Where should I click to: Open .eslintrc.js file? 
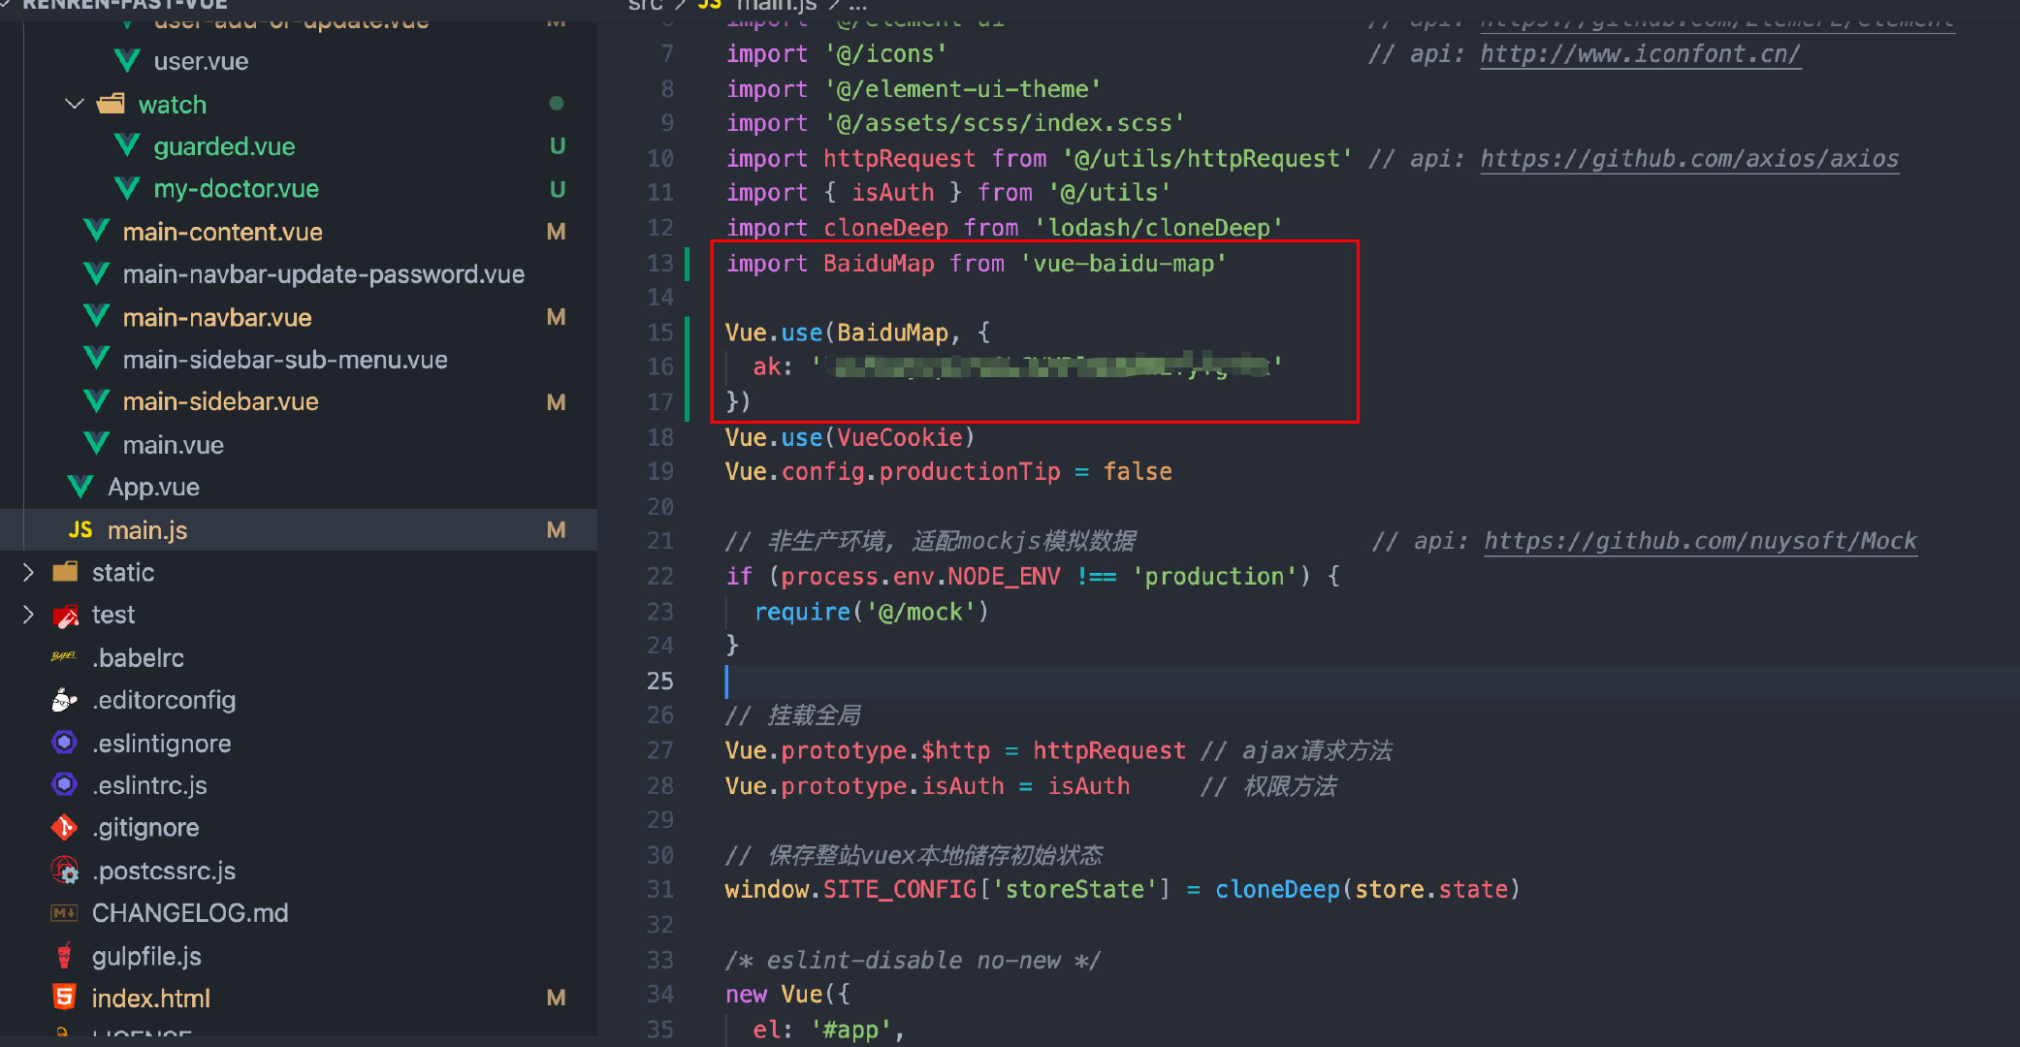(149, 784)
